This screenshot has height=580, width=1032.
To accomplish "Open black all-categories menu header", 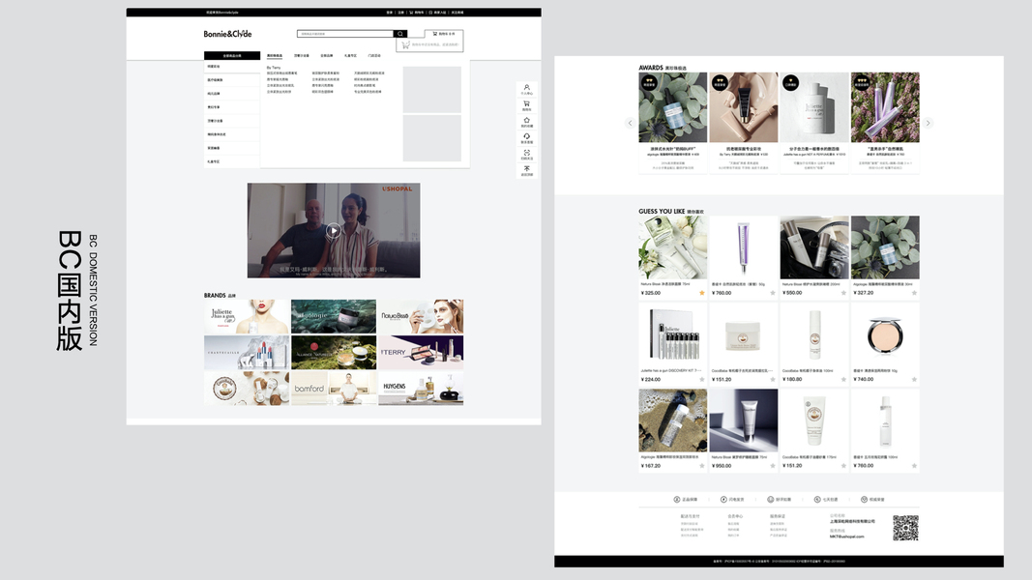I will tap(232, 56).
